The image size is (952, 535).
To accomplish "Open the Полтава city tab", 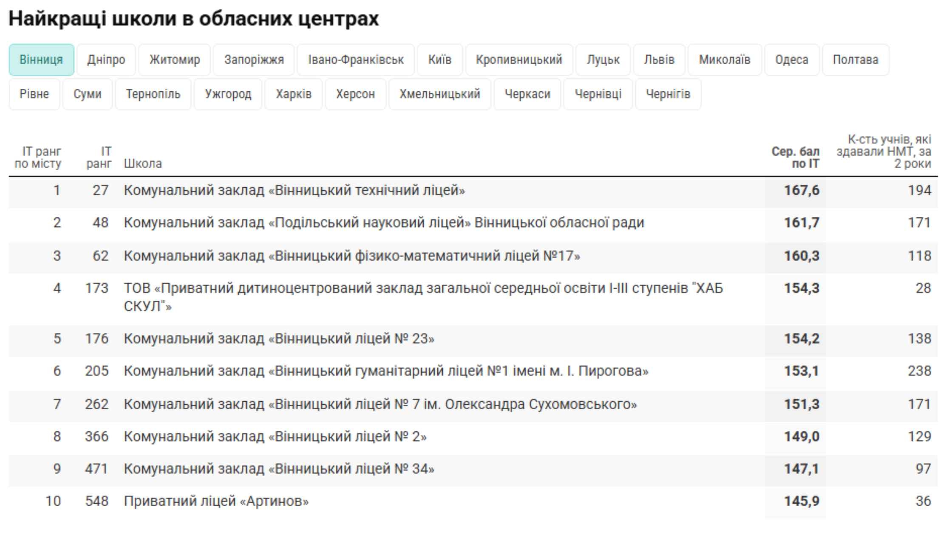I will pos(855,60).
